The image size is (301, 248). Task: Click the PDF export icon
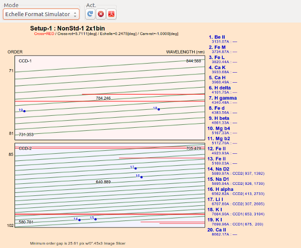coord(111,14)
